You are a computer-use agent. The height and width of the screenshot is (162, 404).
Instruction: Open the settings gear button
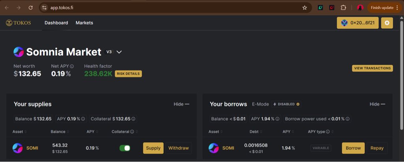[x=387, y=23]
